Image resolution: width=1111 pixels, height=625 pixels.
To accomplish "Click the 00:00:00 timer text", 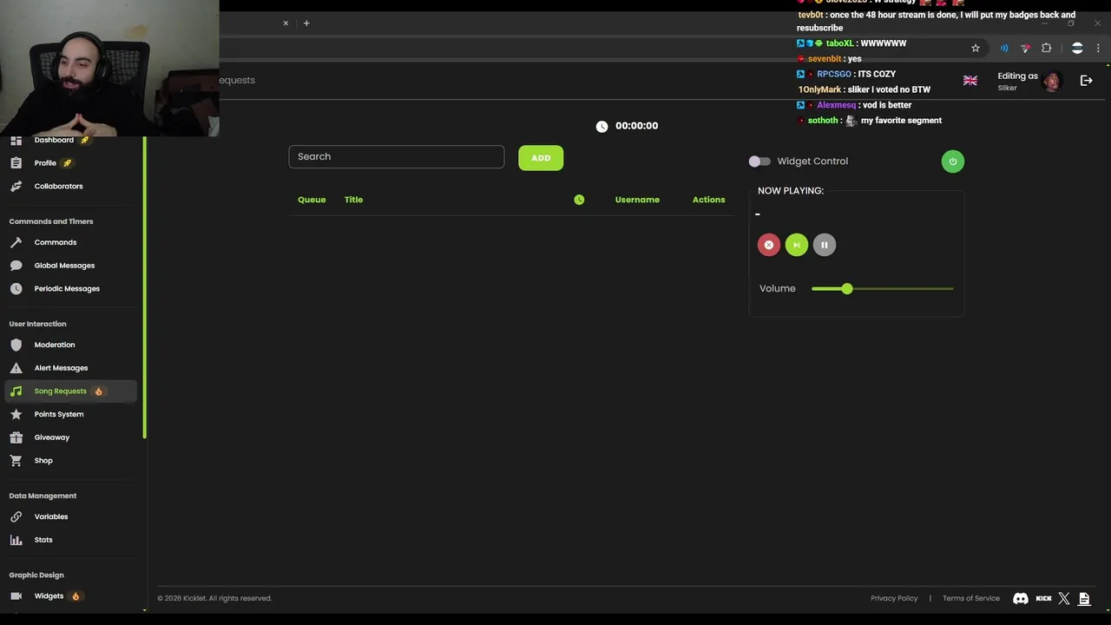I will coord(636,126).
